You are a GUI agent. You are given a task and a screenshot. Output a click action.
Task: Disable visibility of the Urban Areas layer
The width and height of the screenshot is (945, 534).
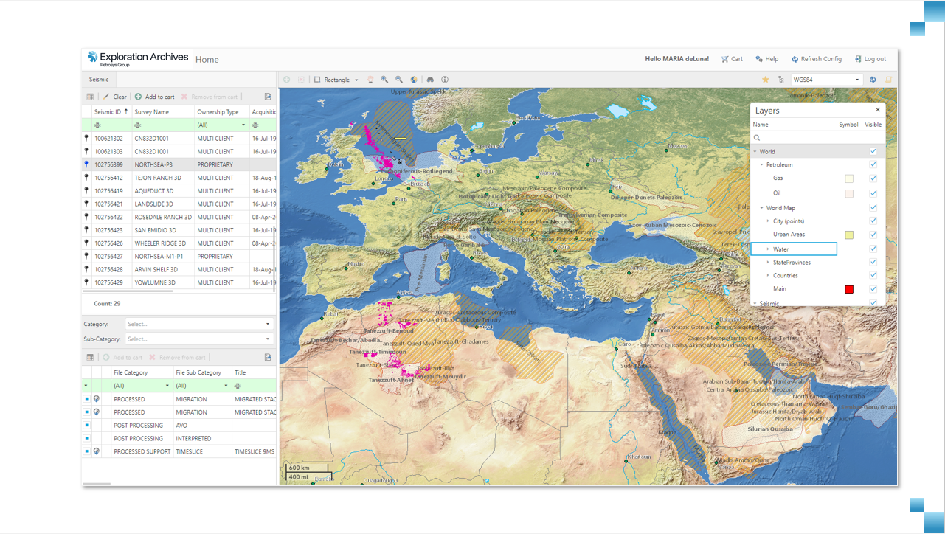873,234
